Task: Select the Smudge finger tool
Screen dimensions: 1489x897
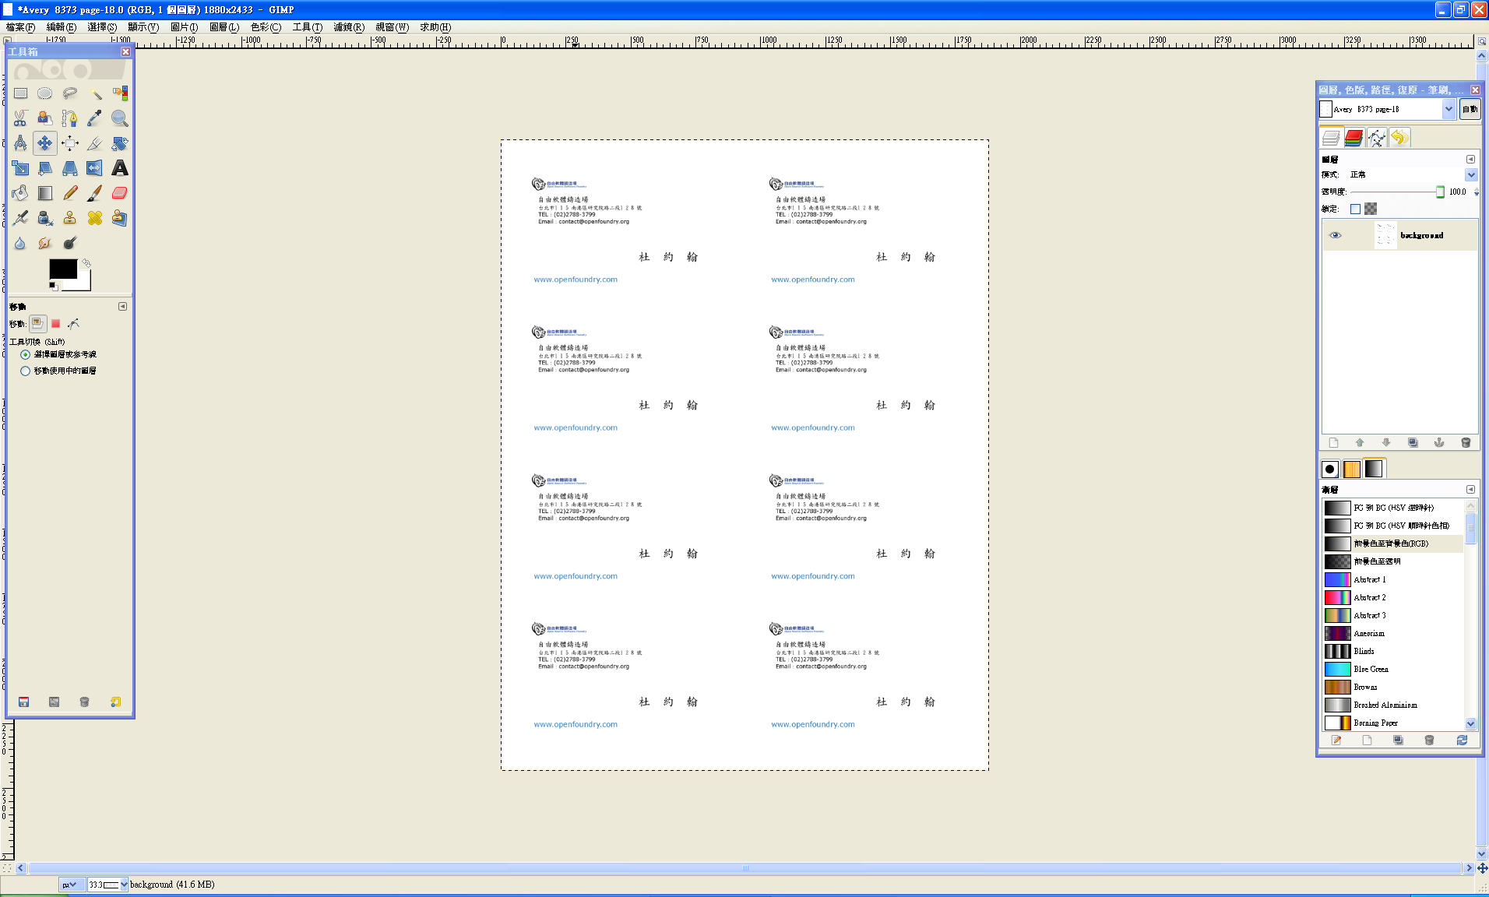Action: pyautogui.click(x=45, y=243)
